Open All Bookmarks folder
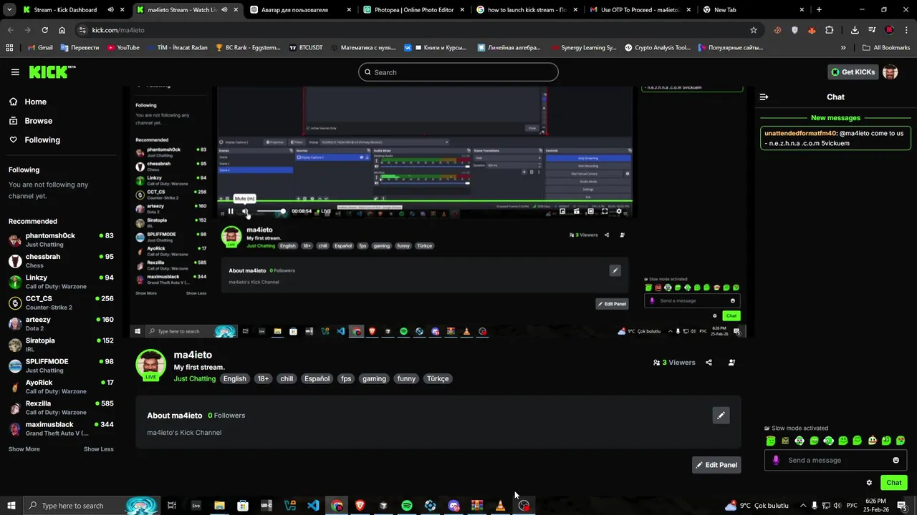The height and width of the screenshot is (515, 917). tap(886, 48)
